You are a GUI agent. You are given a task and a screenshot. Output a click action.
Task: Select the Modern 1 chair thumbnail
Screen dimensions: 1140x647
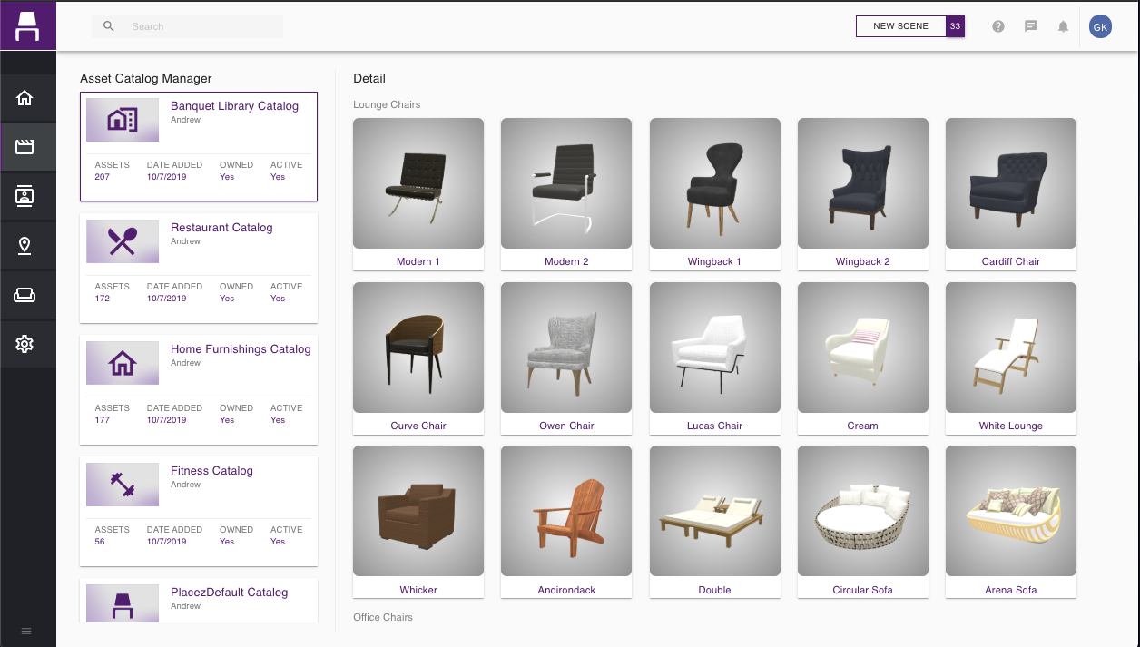pos(418,184)
